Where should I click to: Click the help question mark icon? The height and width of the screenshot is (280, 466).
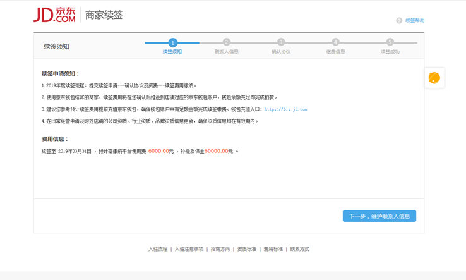coord(399,20)
